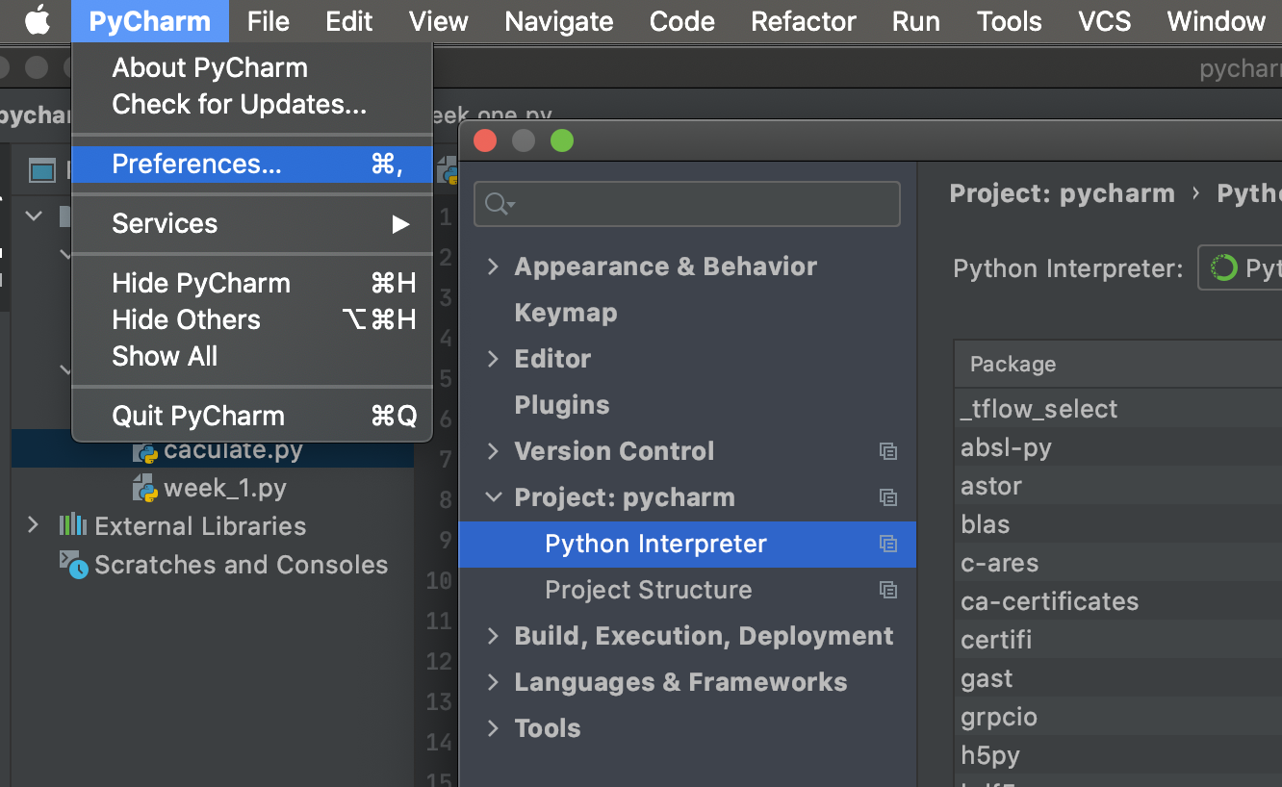This screenshot has width=1282, height=787.
Task: Click the Scratches and Consoles icon
Action: pyautogui.click(x=73, y=564)
